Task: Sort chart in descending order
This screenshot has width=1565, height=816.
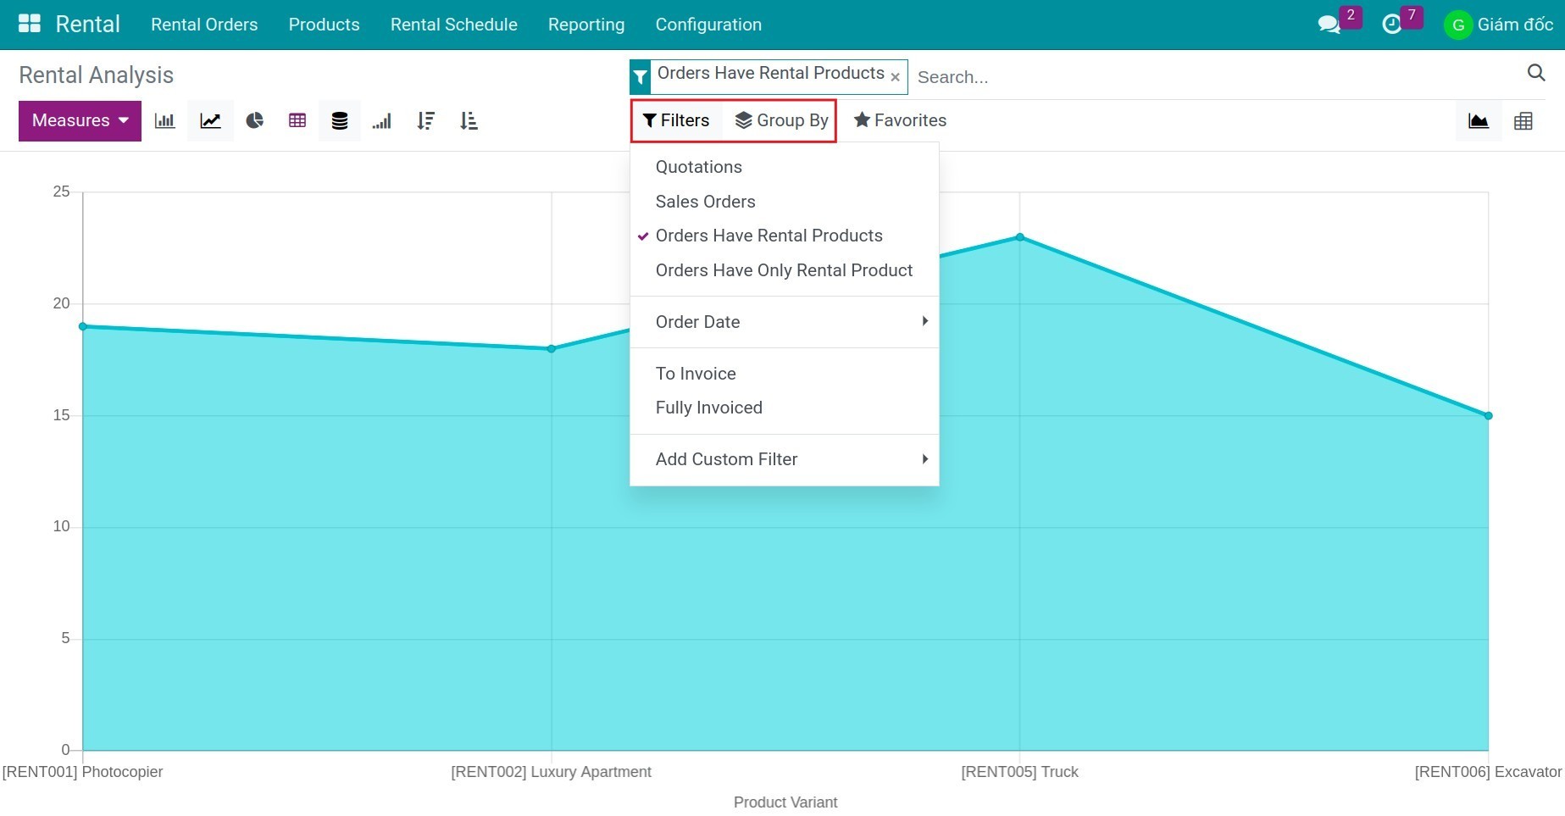Action: click(x=426, y=121)
